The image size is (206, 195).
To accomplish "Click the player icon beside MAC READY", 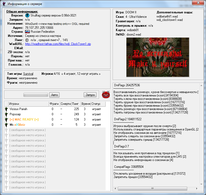I will pos(7,119).
